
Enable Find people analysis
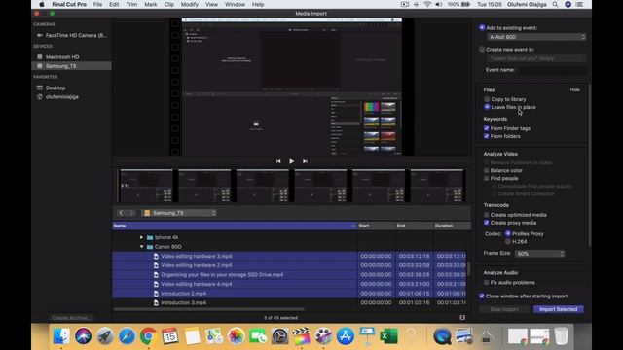click(x=487, y=179)
